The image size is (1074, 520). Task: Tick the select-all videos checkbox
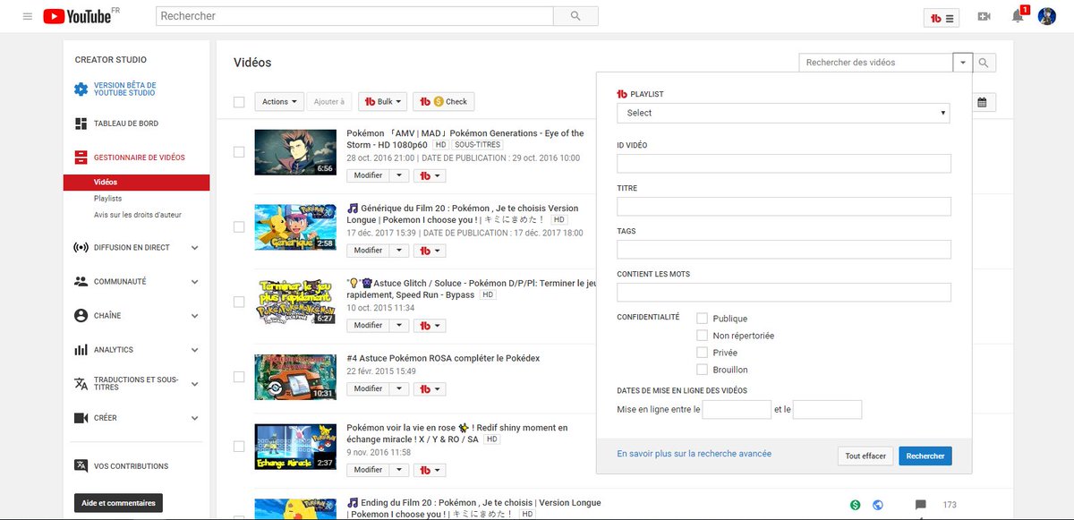coord(239,102)
